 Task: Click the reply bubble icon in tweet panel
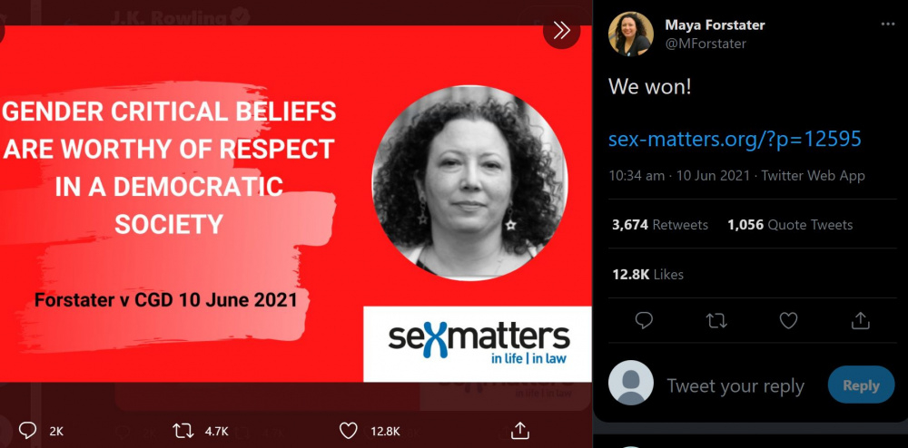click(644, 320)
